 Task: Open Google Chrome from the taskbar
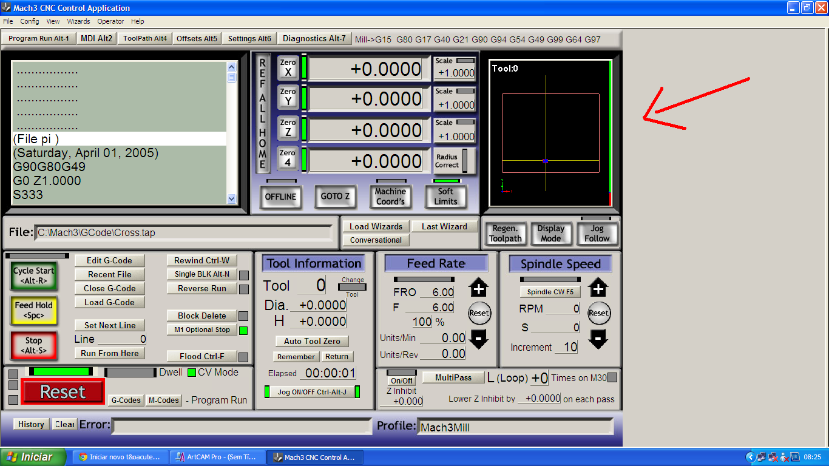click(119, 457)
